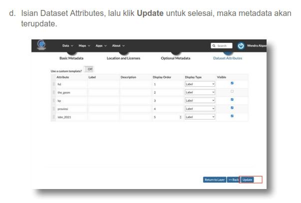
Task: Click the search magnifier icon
Action: (x=214, y=46)
